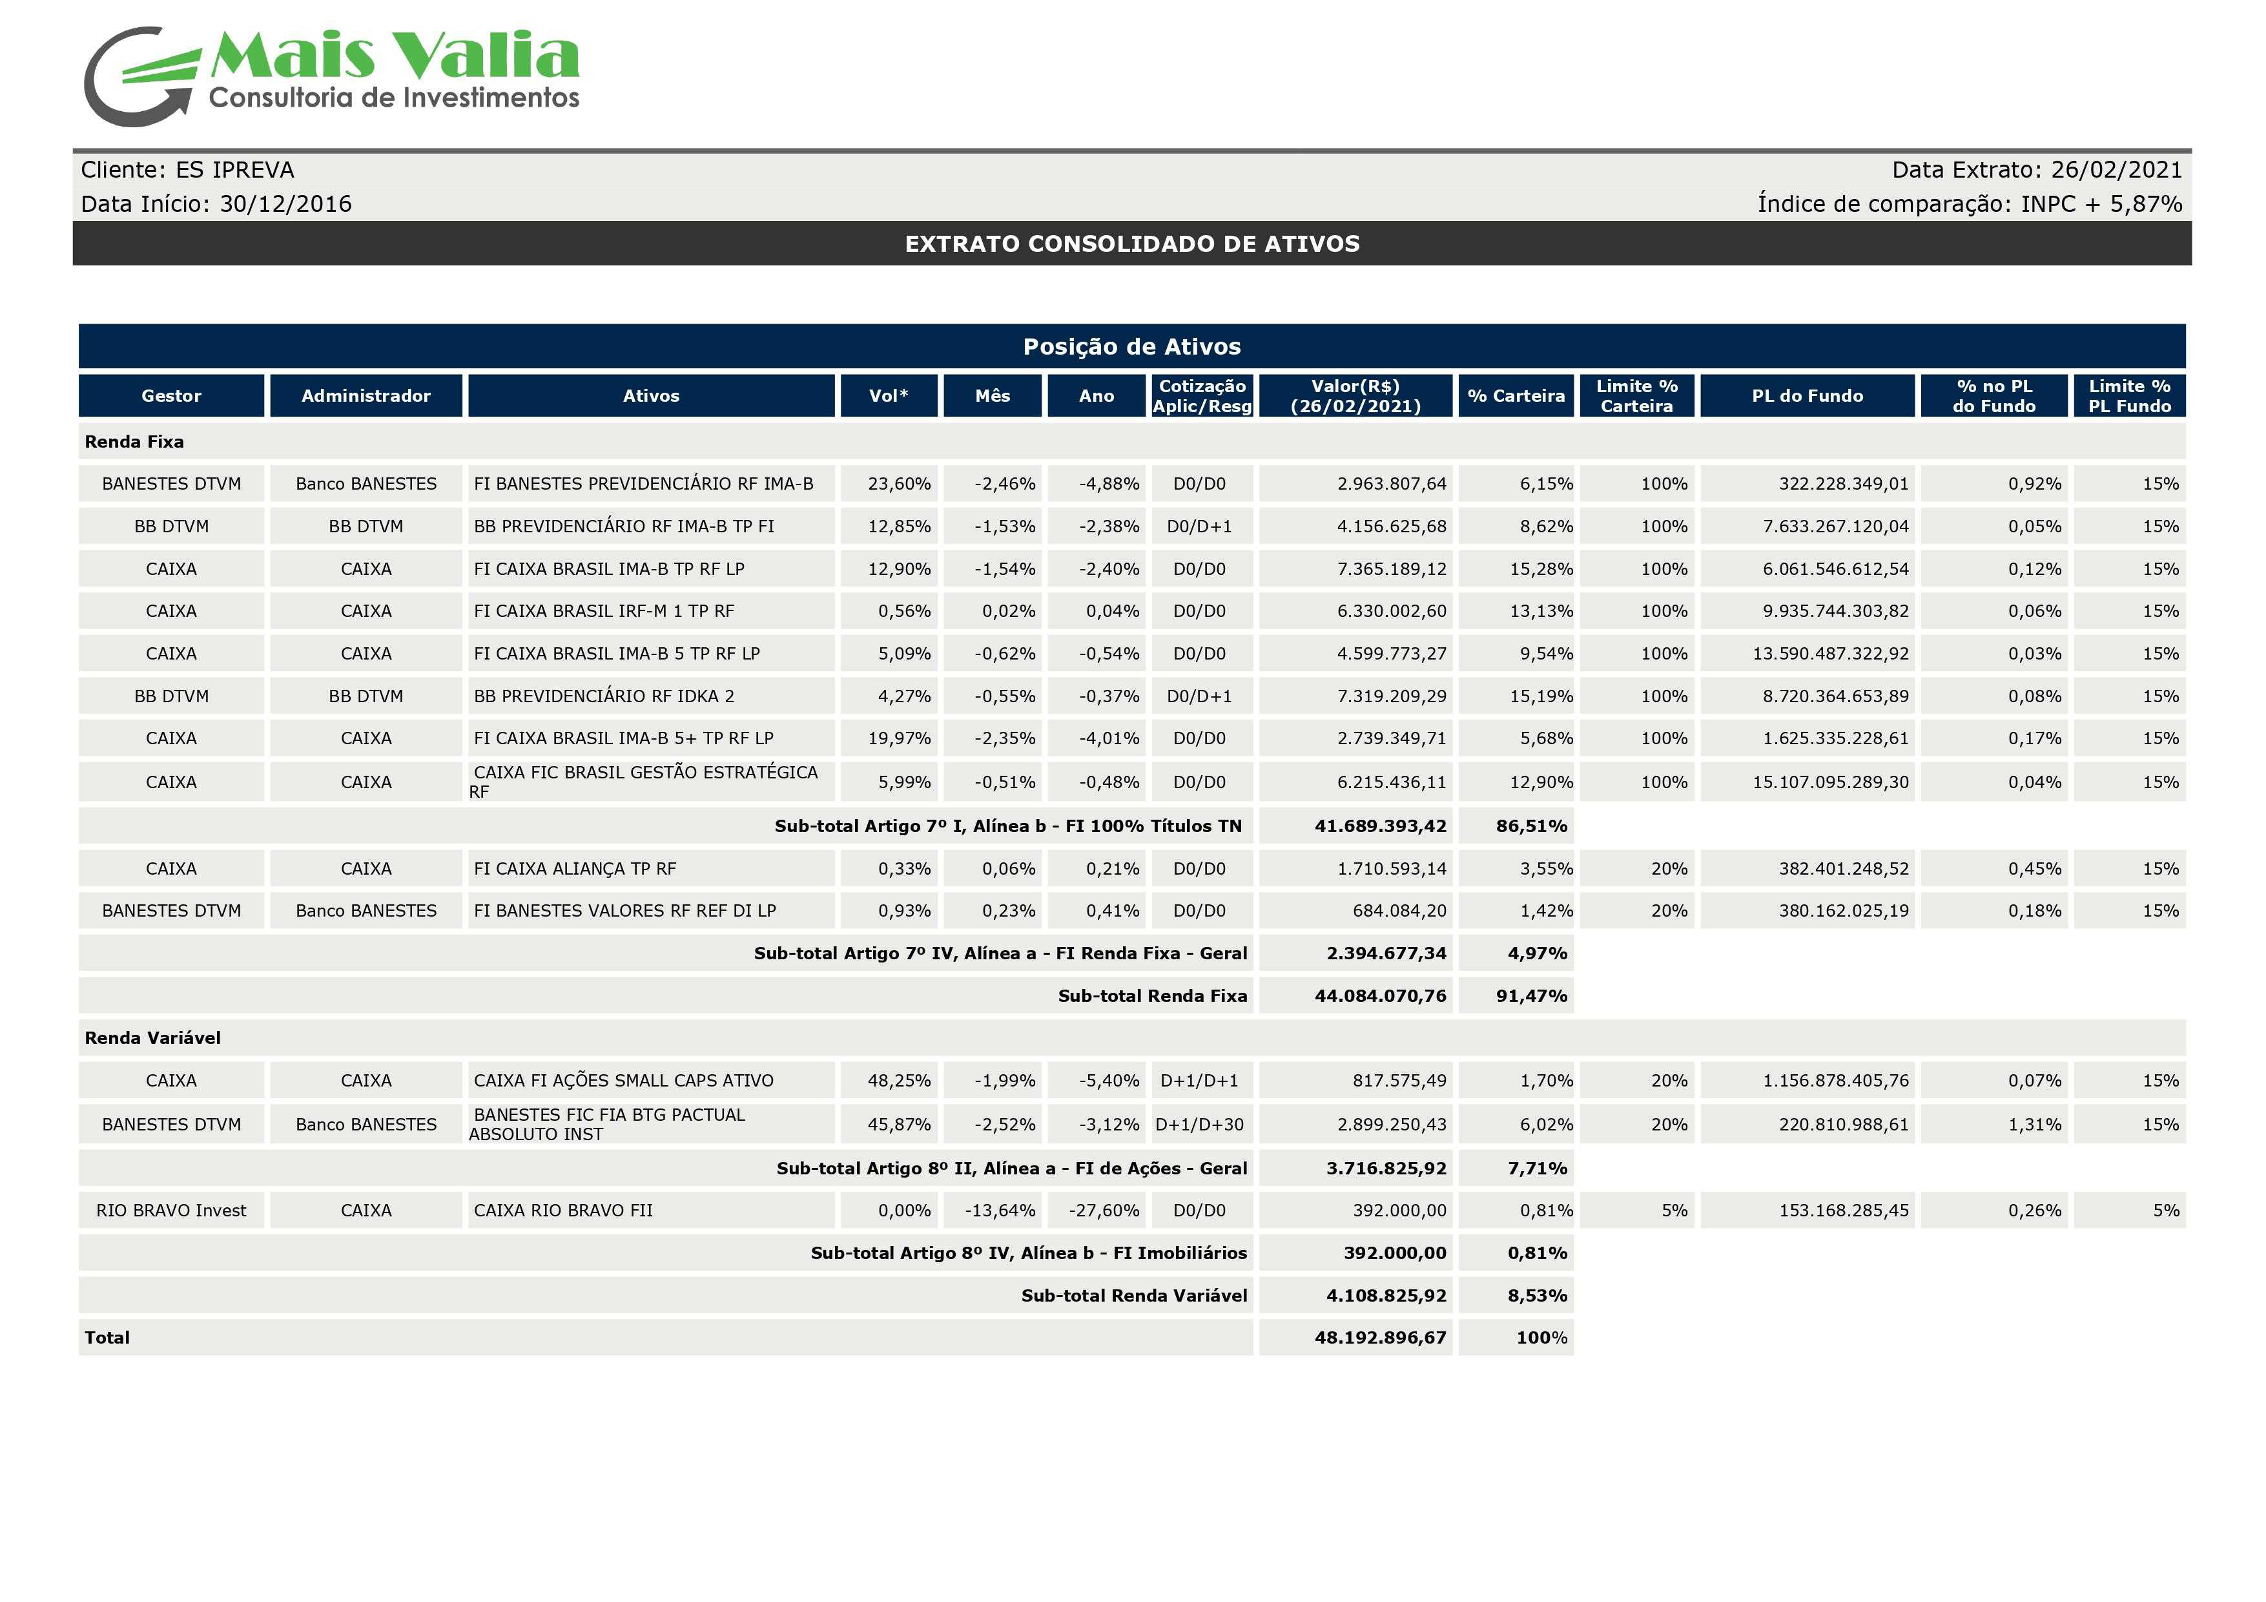Click 'Sub-total Renda Variável' label
The image size is (2266, 1602).
1134,1296
